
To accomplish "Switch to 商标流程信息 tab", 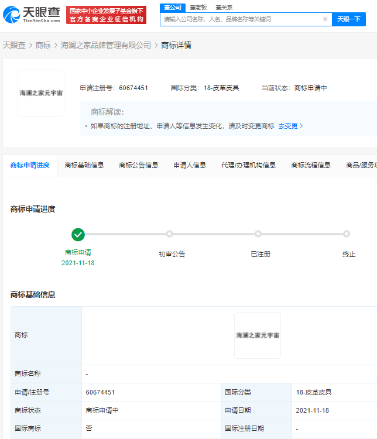I will tap(311, 165).
